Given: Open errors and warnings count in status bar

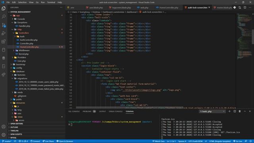Looking at the screenshot, I should [23, 141].
